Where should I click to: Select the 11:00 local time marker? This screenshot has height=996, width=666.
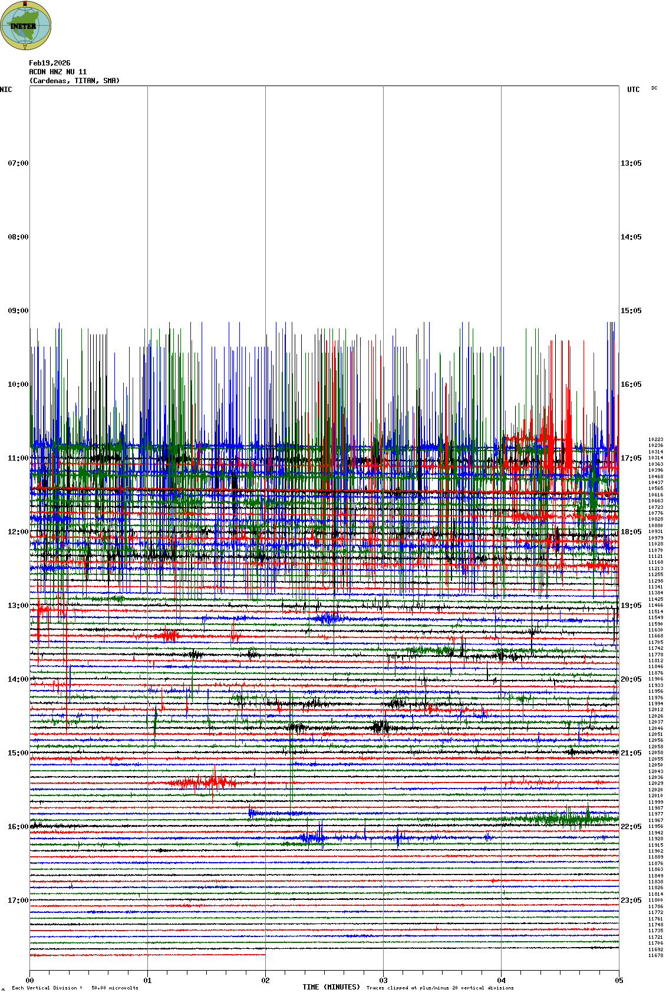(18, 458)
